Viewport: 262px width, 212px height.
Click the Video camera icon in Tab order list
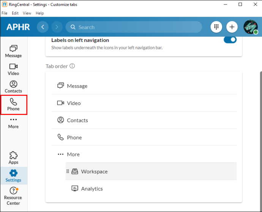(60, 103)
